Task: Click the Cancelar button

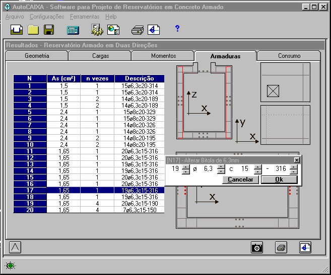Action: coord(240,179)
